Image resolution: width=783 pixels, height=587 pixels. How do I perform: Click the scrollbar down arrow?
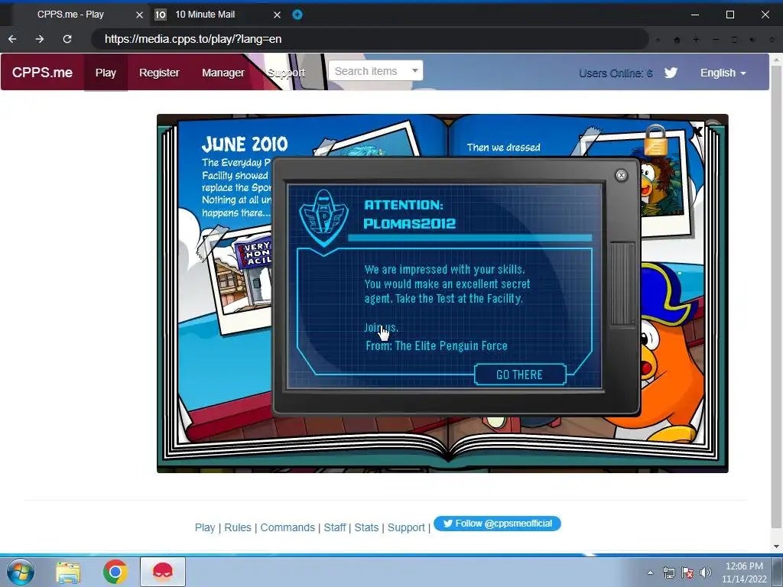[776, 546]
